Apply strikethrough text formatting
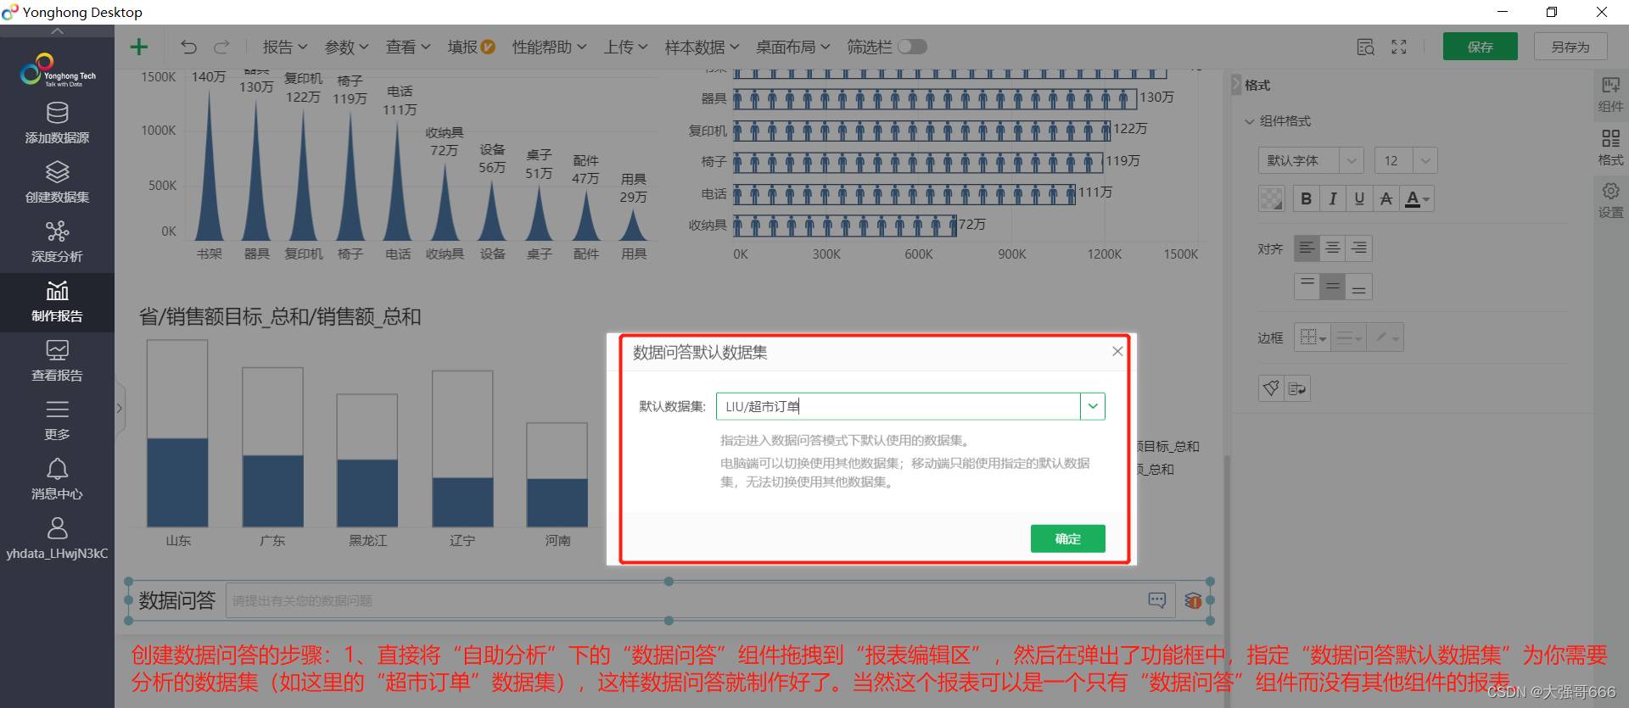Viewport: 1629px width, 708px height. pyautogui.click(x=1385, y=198)
